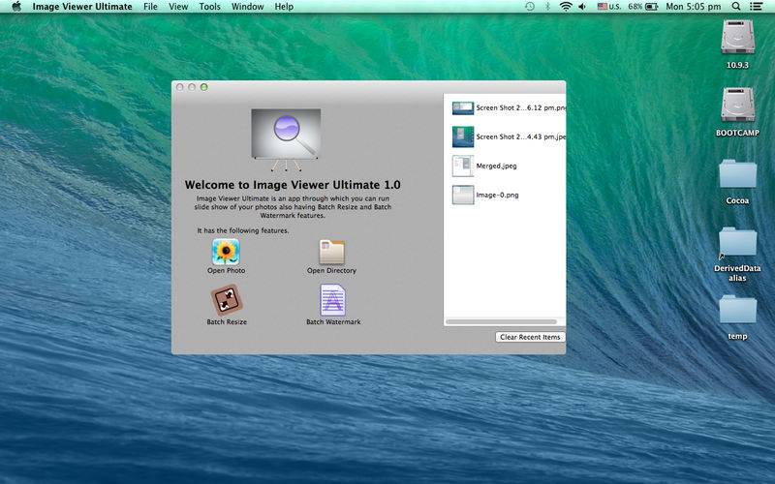
Task: Click the battery 68% indicator
Action: [x=643, y=7]
